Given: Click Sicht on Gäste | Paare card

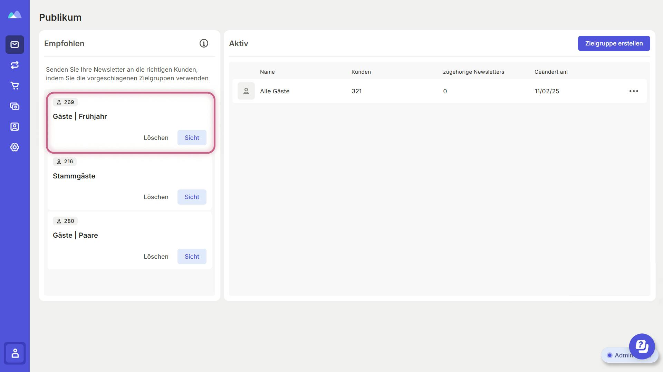Looking at the screenshot, I should pos(192,256).
